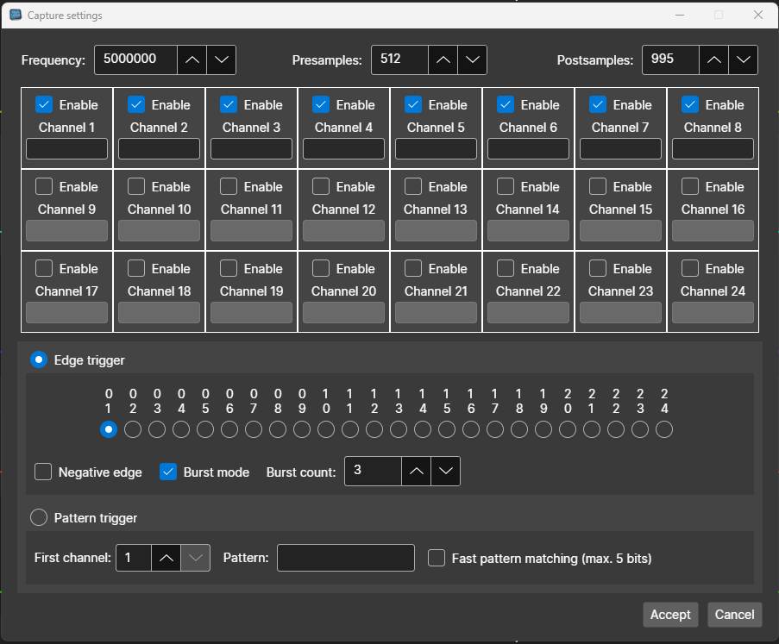The height and width of the screenshot is (644, 779).
Task: Turn off Burst mode checkbox
Action: (168, 472)
